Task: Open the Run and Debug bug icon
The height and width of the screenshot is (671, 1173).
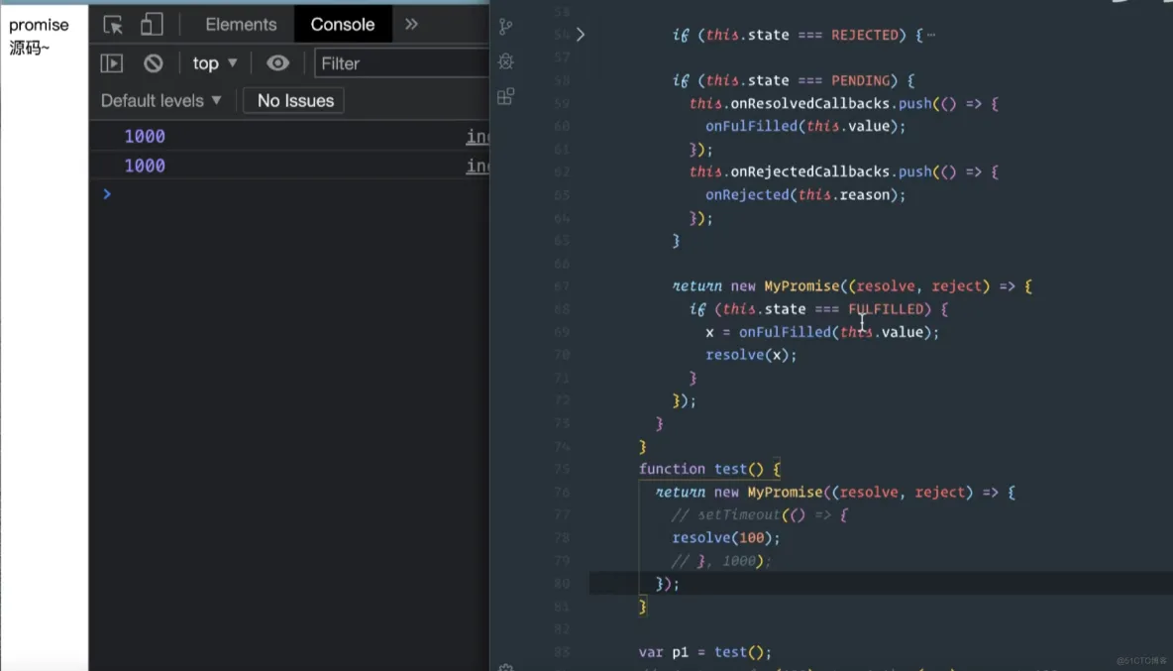Action: (505, 61)
